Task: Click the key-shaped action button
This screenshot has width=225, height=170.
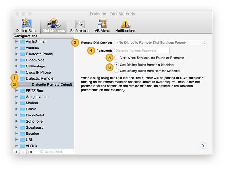Action: (x=30, y=152)
